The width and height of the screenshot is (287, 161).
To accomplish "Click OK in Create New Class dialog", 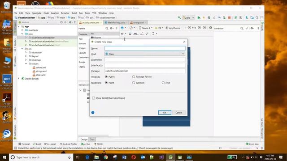I will (165, 113).
